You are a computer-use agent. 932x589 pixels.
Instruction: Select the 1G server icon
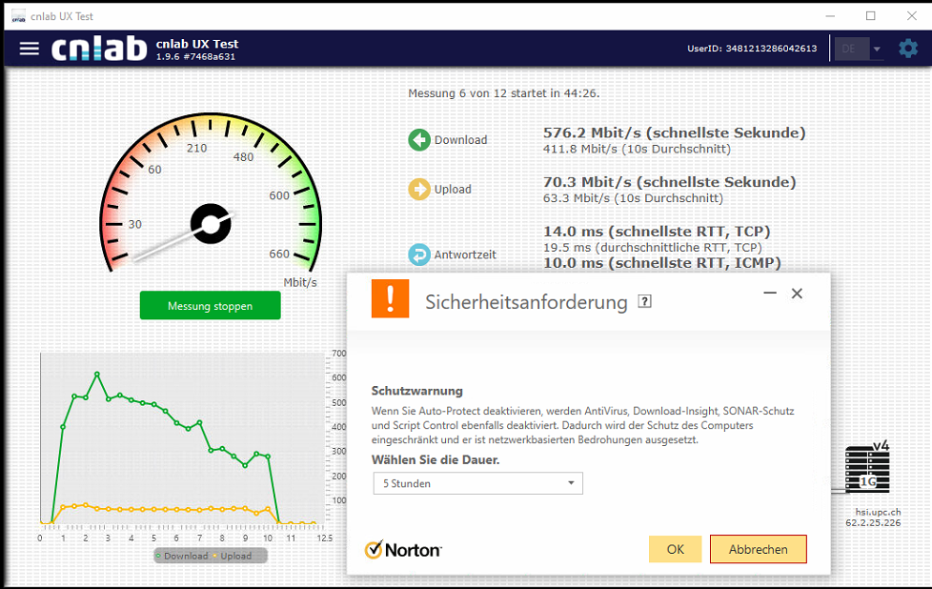(867, 474)
